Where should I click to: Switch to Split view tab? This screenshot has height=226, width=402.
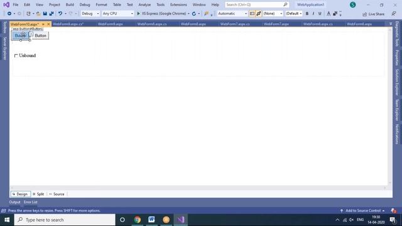pos(38,194)
